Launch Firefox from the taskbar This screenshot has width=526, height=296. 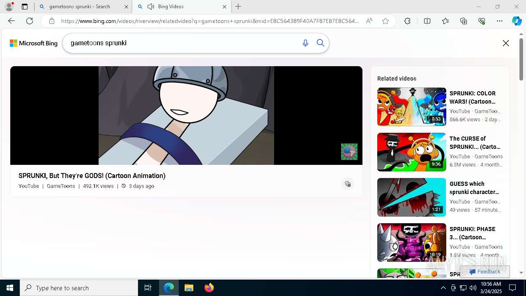click(x=209, y=288)
